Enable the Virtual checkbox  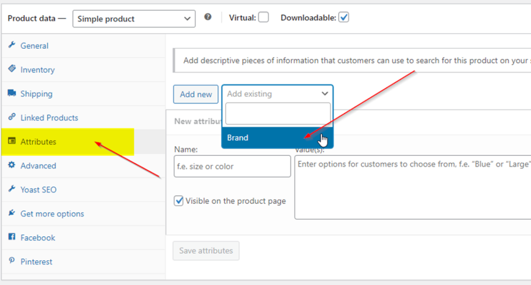pyautogui.click(x=263, y=17)
